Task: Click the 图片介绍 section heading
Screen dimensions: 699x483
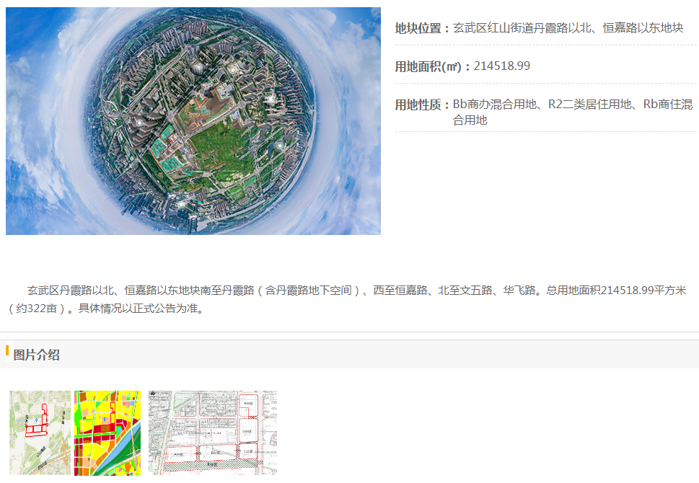Action: click(36, 355)
